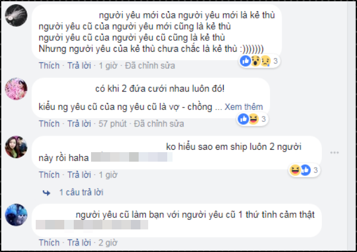Open the blue-toned avatar of the last commenter

tap(16, 215)
